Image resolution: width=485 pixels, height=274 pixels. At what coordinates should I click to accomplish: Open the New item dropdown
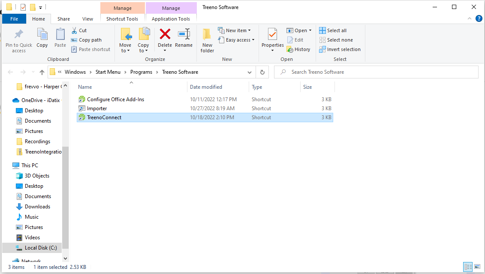tap(234, 30)
